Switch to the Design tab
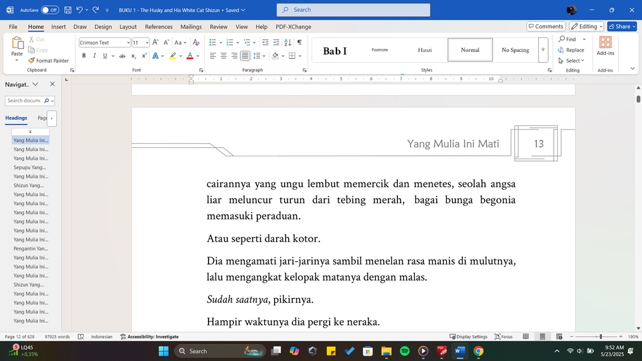 click(x=103, y=27)
